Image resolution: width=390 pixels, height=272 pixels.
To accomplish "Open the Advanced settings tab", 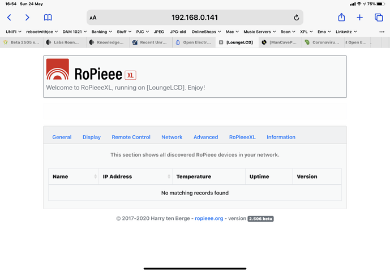I will coord(205,137).
